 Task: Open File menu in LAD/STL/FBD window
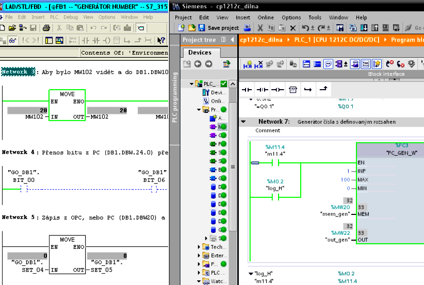pyautogui.click(x=9, y=17)
